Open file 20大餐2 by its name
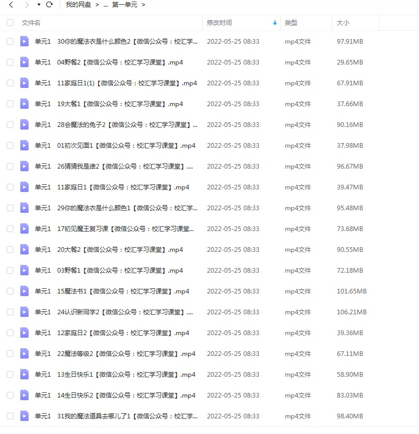419x434 pixels. coord(109,250)
